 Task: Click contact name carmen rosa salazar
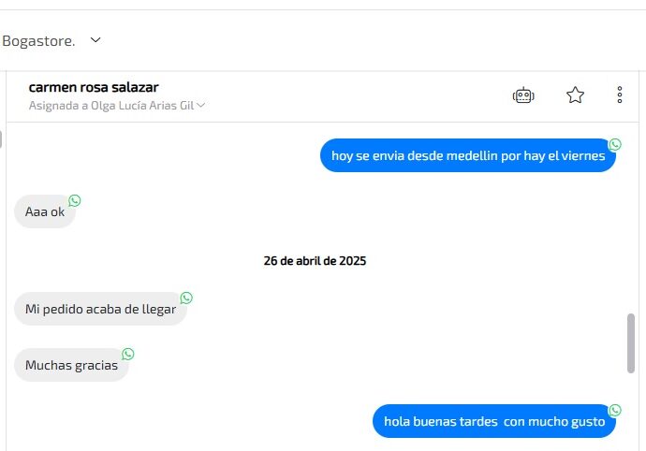[94, 87]
